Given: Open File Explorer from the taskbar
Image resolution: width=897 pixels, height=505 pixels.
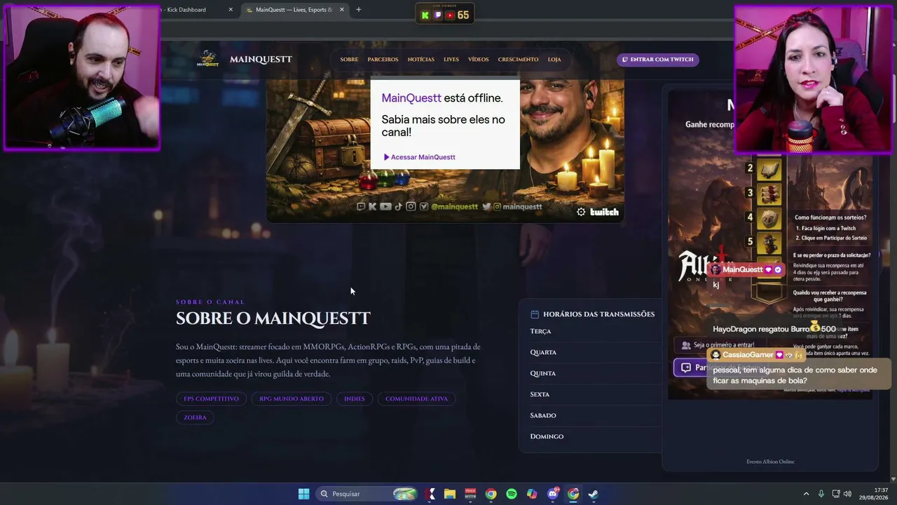Looking at the screenshot, I should pyautogui.click(x=450, y=494).
